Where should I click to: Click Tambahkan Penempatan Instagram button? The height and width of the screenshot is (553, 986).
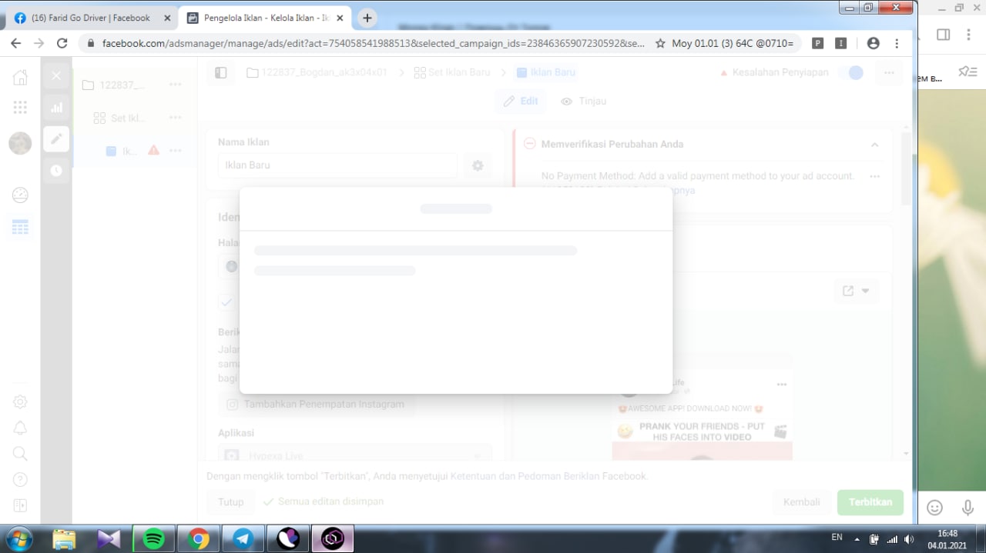316,404
